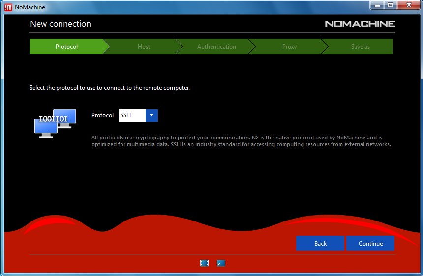Click the SSH protocol selection field
This screenshot has width=423, height=276.
pos(132,116)
